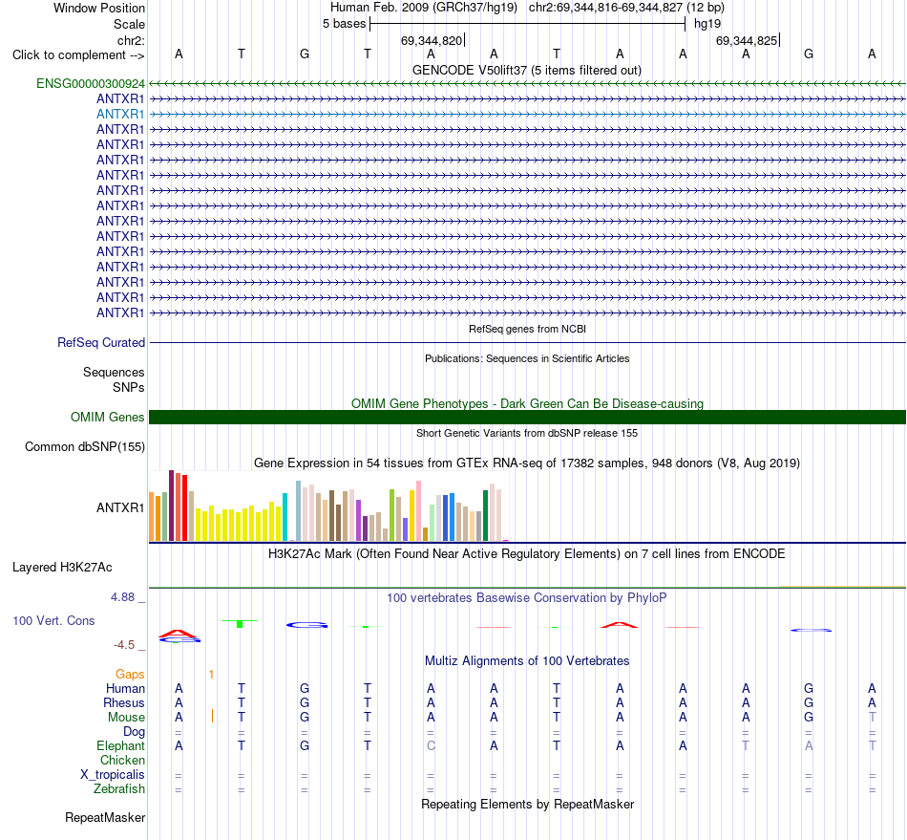Click the cyan bar in the GTEx chart
Image resolution: width=907 pixels, height=840 pixels.
(x=285, y=517)
